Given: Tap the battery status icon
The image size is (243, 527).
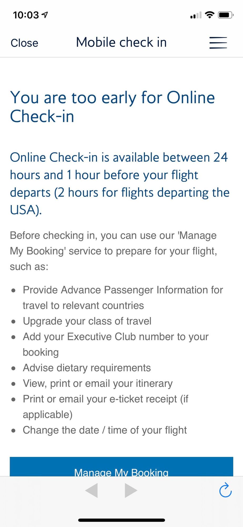Looking at the screenshot, I should pyautogui.click(x=225, y=15).
